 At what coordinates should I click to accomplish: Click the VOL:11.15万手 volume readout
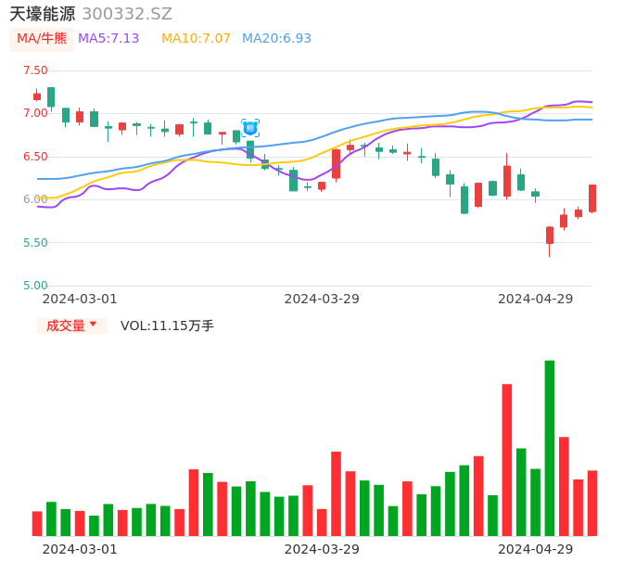[167, 326]
